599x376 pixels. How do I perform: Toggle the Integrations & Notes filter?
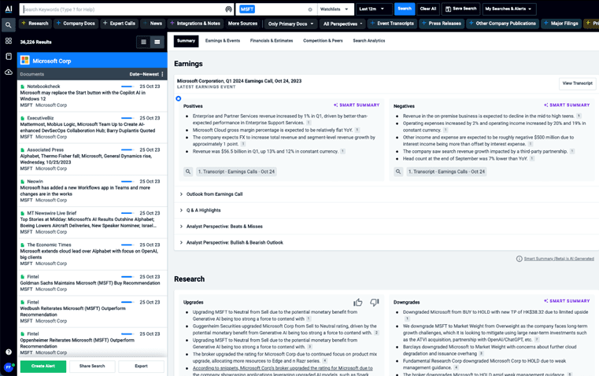coord(195,24)
